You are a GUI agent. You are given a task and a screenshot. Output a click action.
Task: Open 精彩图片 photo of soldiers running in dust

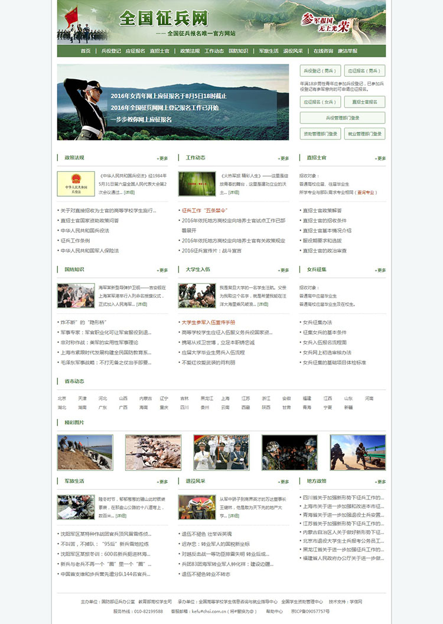(358, 453)
